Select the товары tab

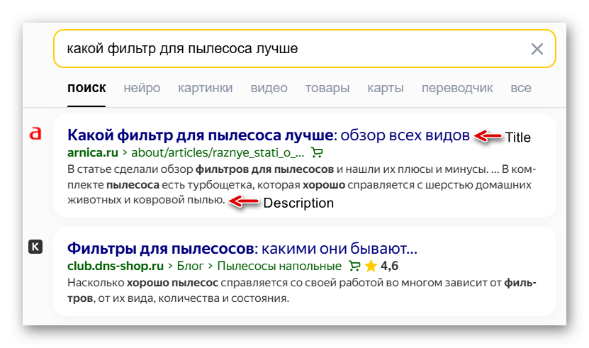click(327, 89)
